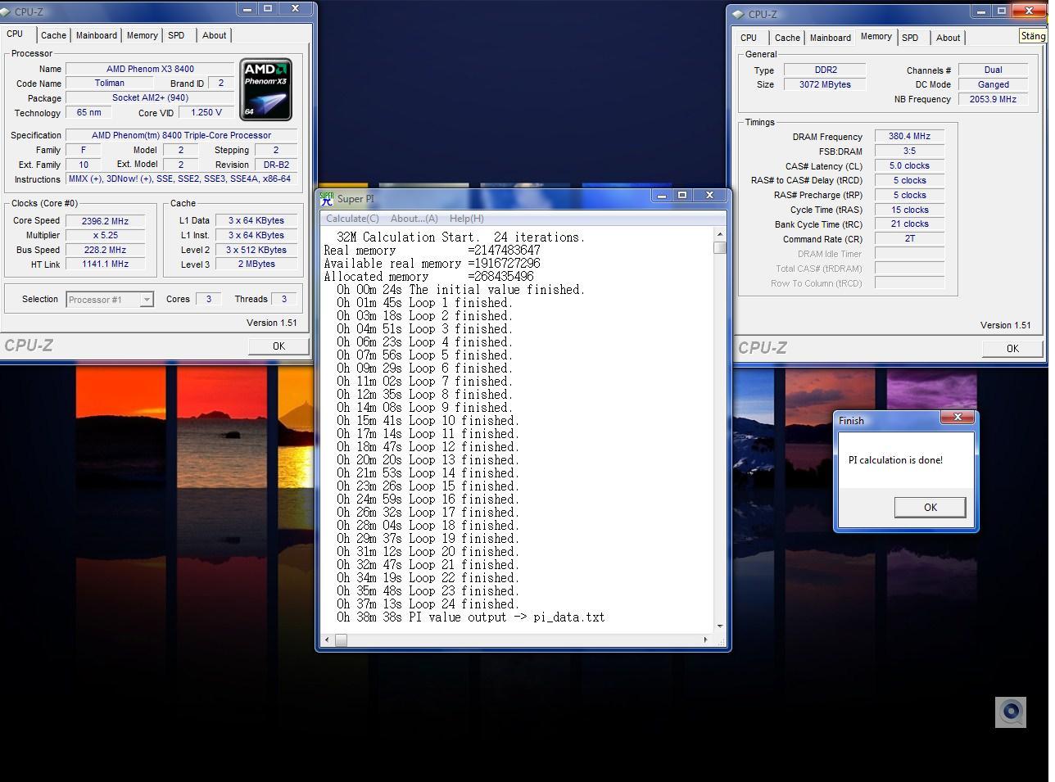This screenshot has height=782, width=1055.
Task: Switch to SPD tab in left CPU-Z
Action: pos(176,35)
